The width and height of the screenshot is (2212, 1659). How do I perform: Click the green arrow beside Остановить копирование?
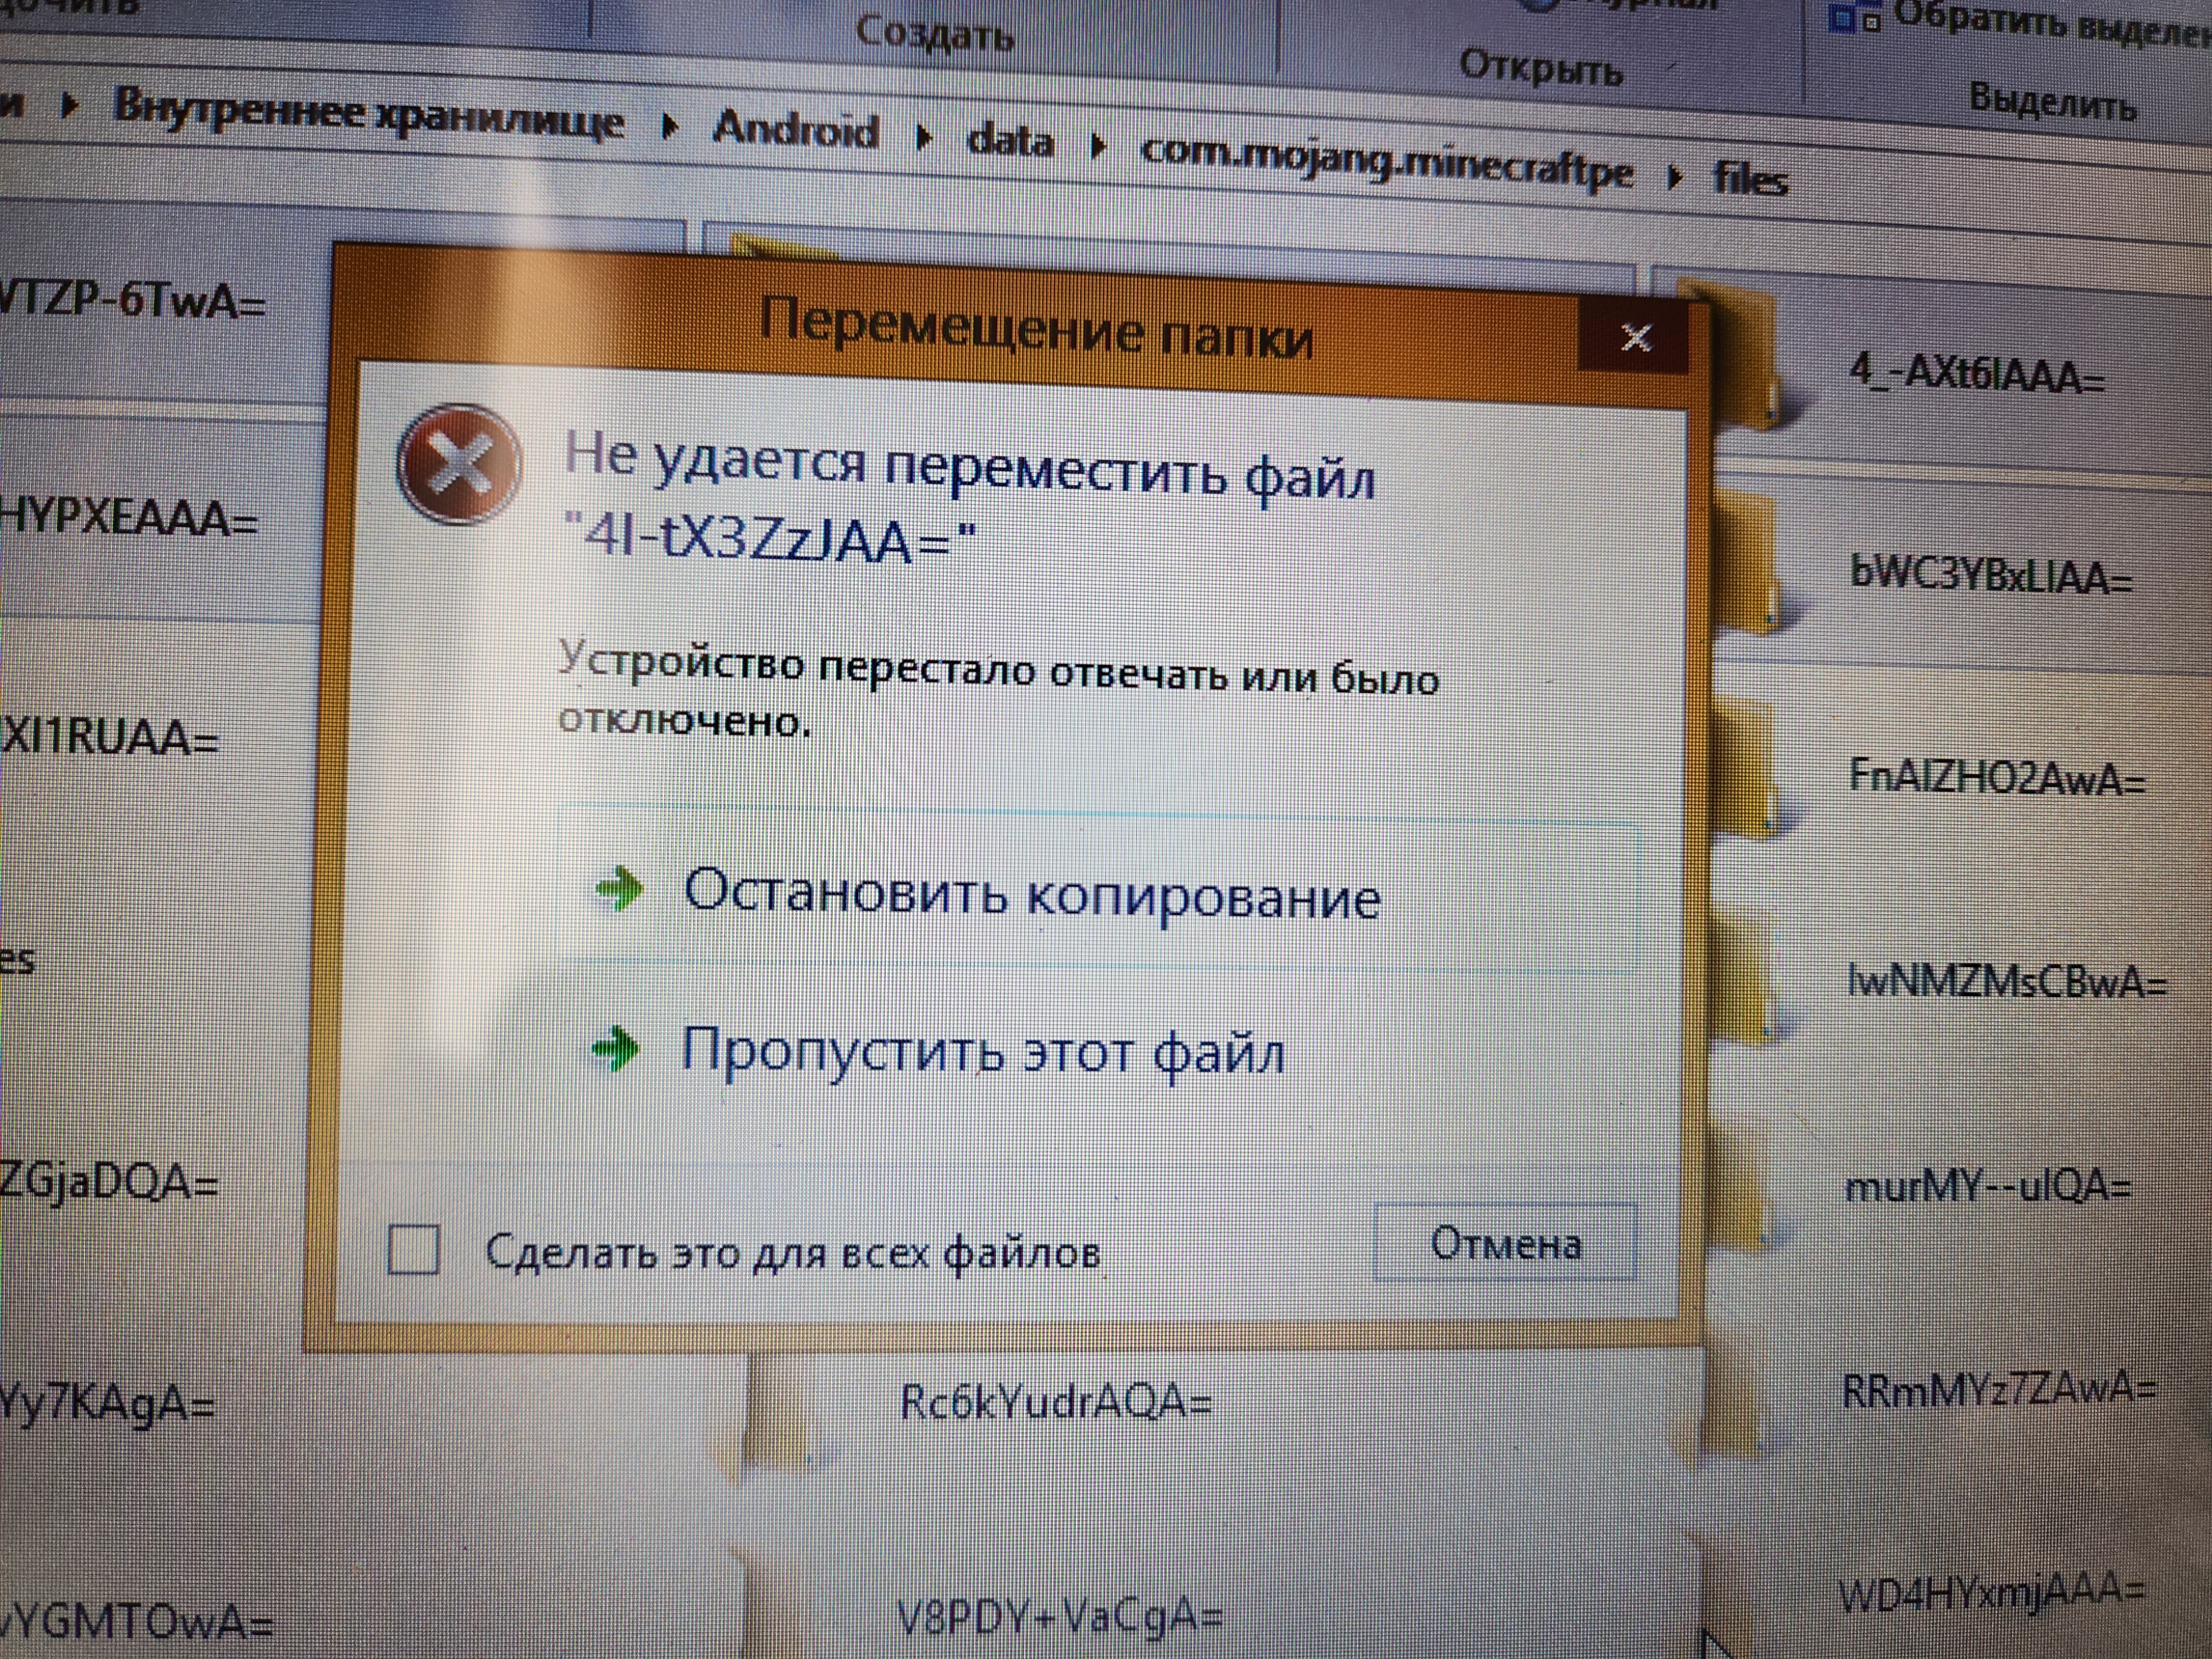[619, 888]
